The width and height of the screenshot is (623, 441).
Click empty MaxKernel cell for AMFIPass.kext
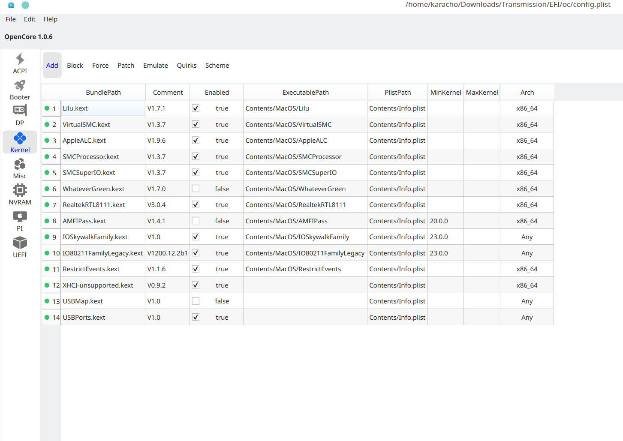coord(482,221)
